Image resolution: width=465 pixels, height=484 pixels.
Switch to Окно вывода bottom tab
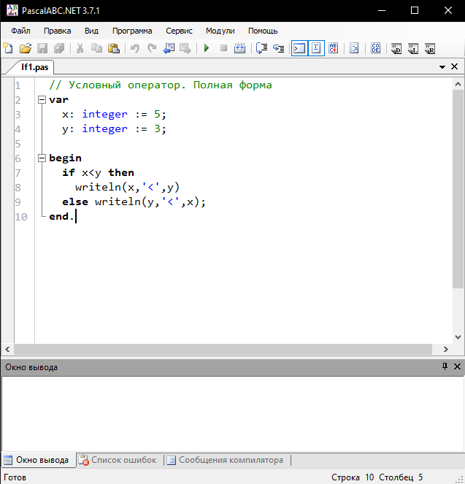pos(39,460)
